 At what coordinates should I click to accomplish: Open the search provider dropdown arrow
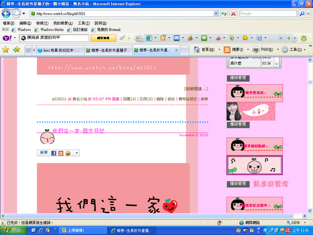tap(309, 14)
